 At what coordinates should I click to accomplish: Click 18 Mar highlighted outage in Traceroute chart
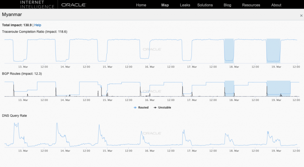tap(229, 51)
